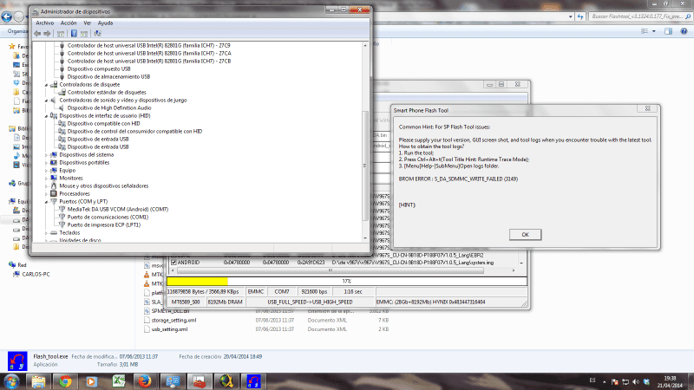Select the usb_setting.xml file
Image resolution: width=694 pixels, height=390 pixels.
[x=169, y=329]
